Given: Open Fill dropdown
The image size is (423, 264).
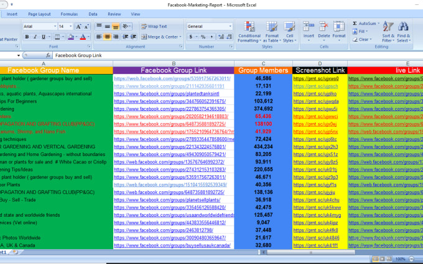Looking at the screenshot, I should click(360, 32).
